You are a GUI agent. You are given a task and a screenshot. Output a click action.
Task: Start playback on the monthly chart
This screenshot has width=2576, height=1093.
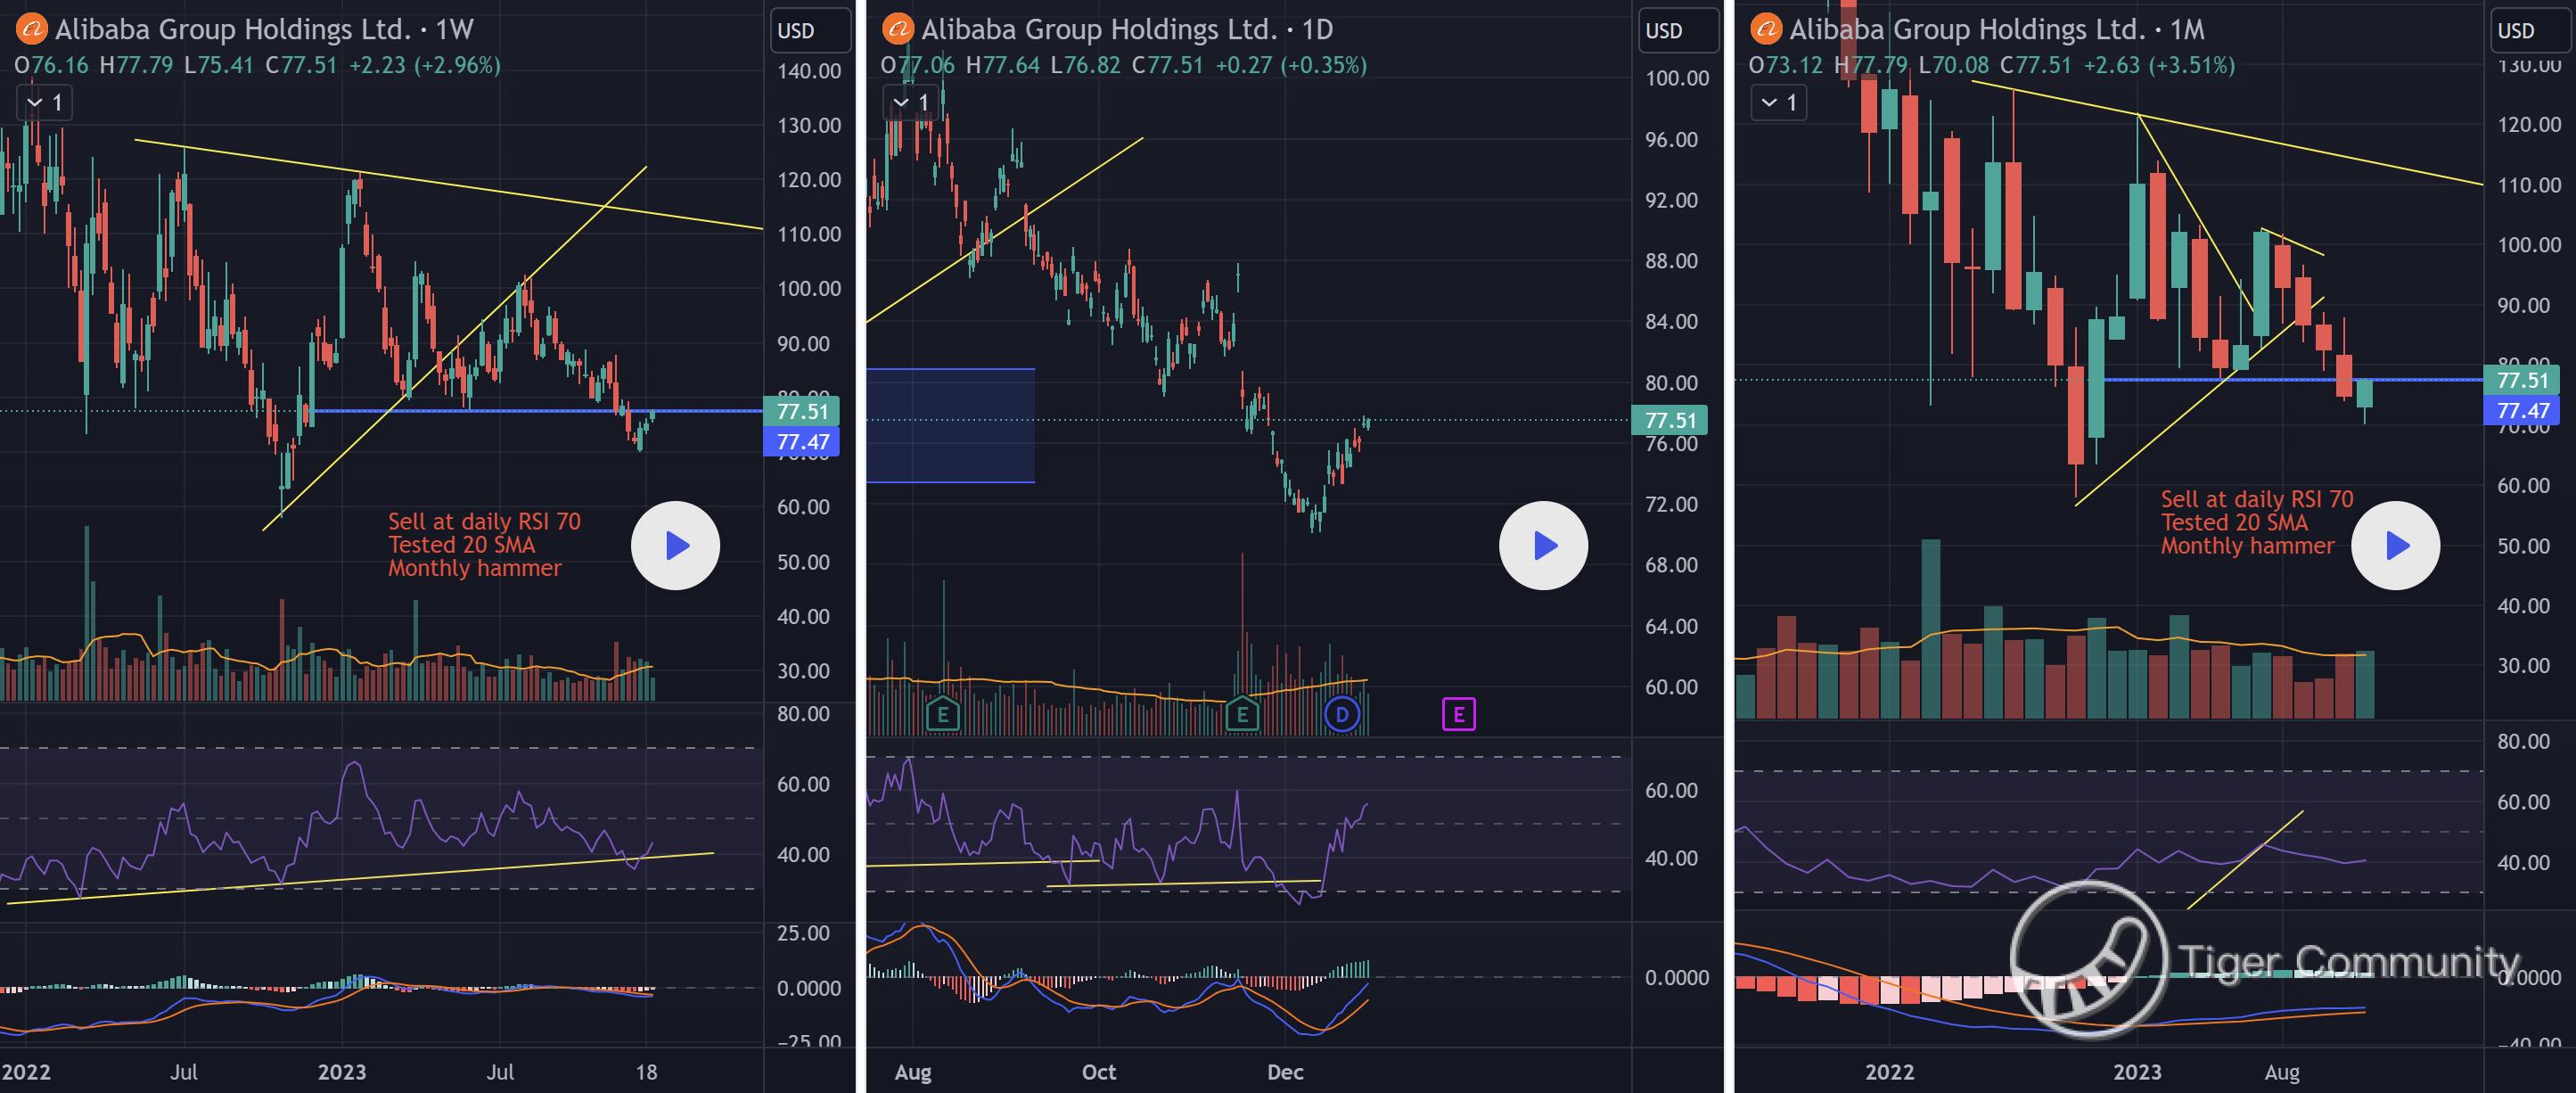[x=2395, y=546]
